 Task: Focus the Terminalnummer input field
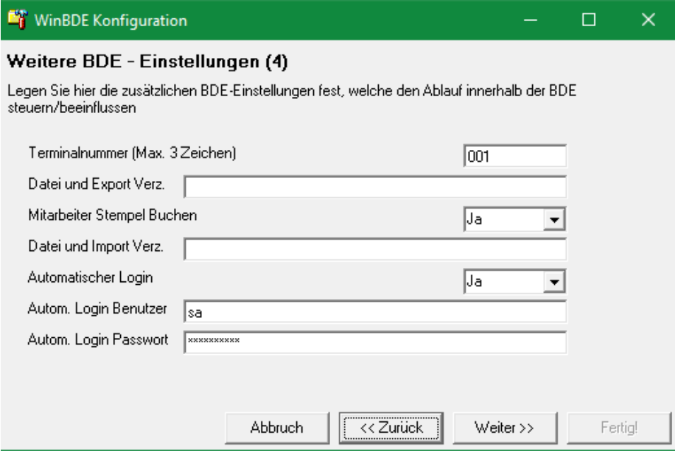(515, 156)
